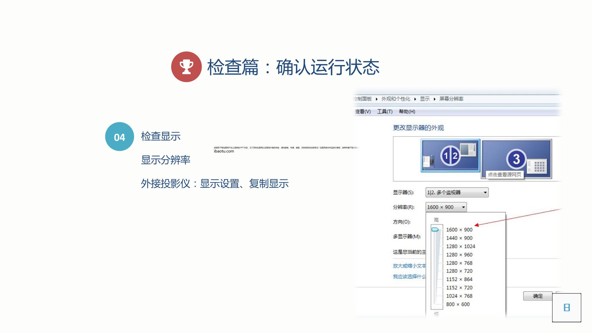
Task: Click the teal 04 circle badge
Action: [120, 137]
